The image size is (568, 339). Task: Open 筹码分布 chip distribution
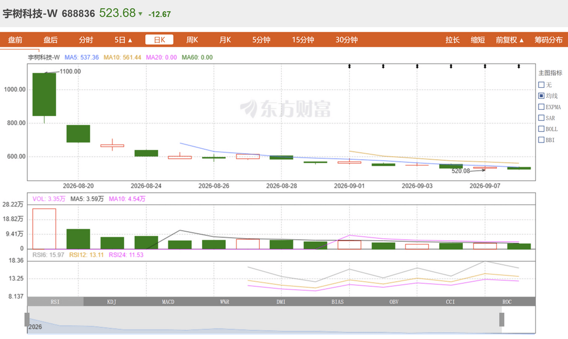coord(549,40)
